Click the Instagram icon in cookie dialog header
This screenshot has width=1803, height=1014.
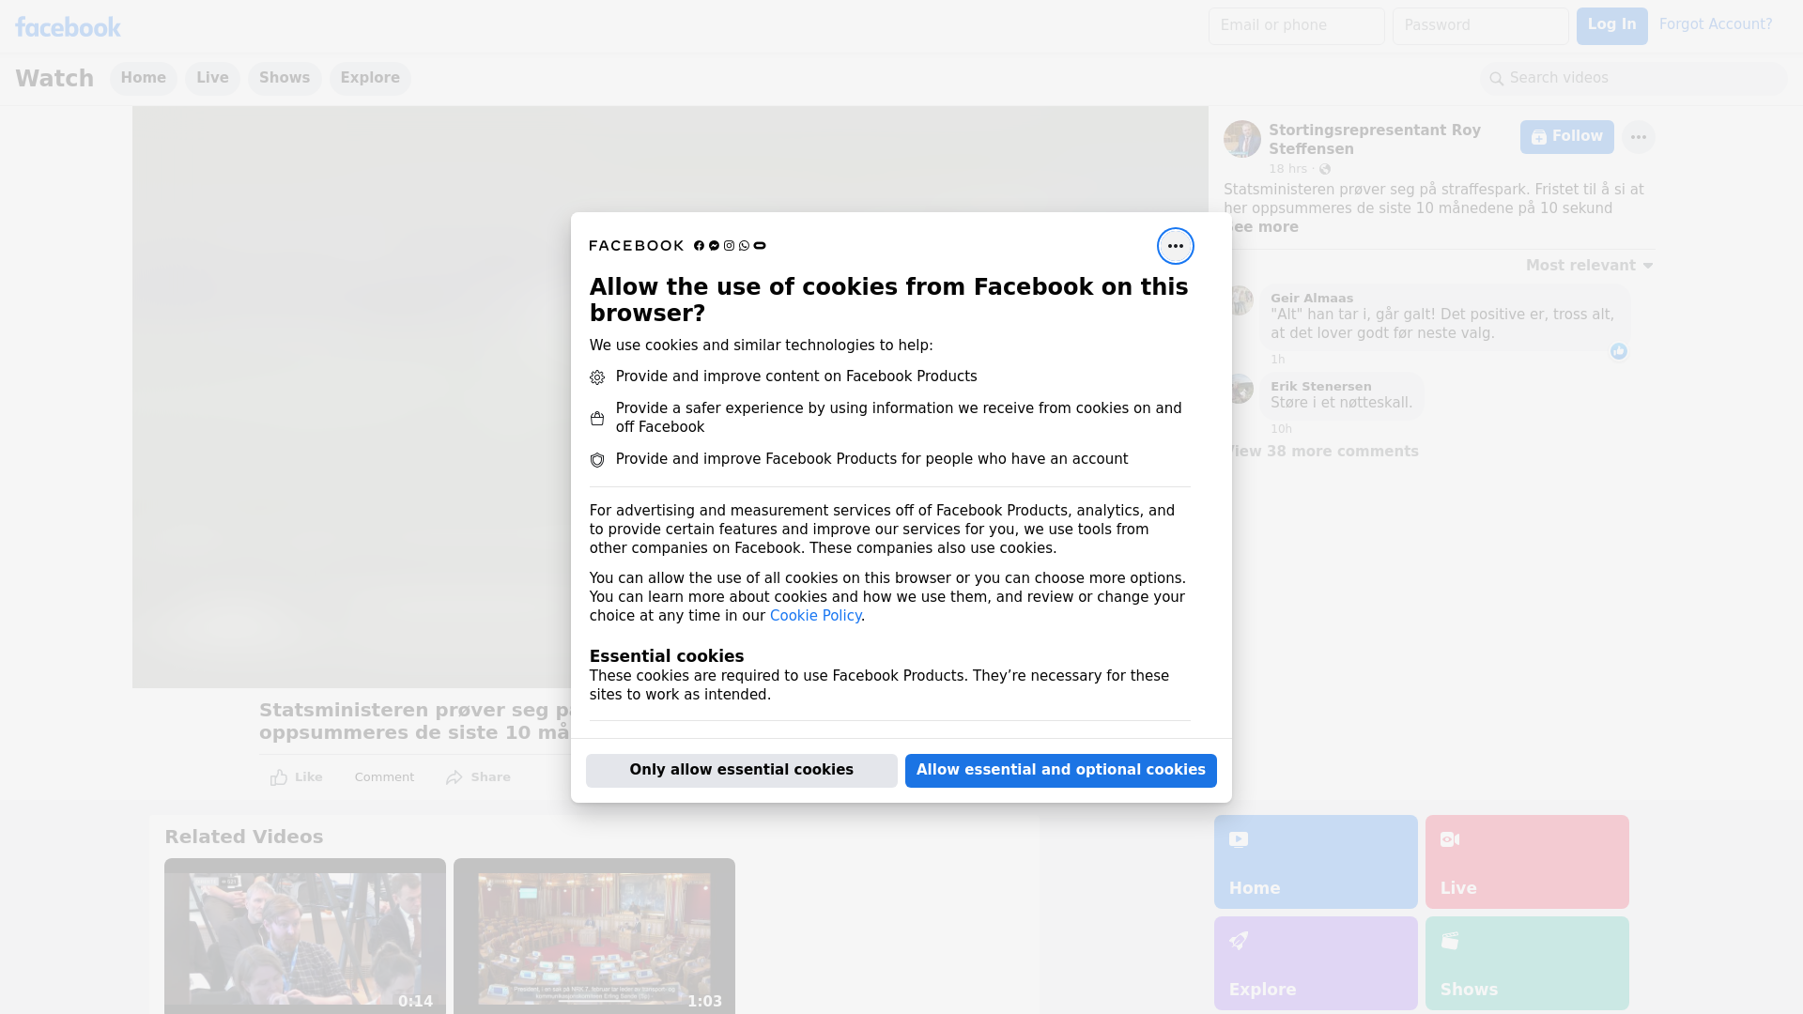(729, 246)
